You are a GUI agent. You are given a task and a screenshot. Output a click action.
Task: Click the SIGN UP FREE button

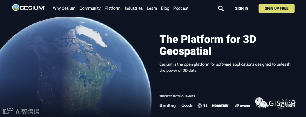point(277,8)
